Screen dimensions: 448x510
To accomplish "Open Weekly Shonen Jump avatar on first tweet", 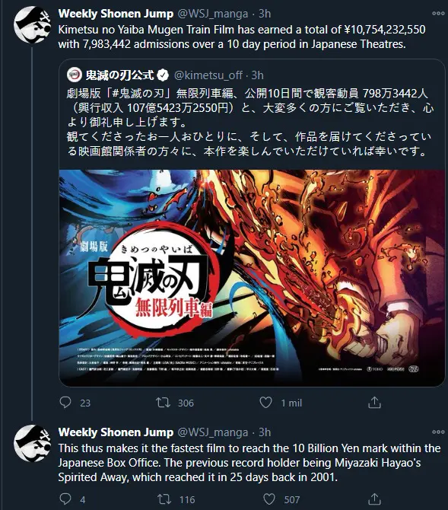I will pos(32,24).
